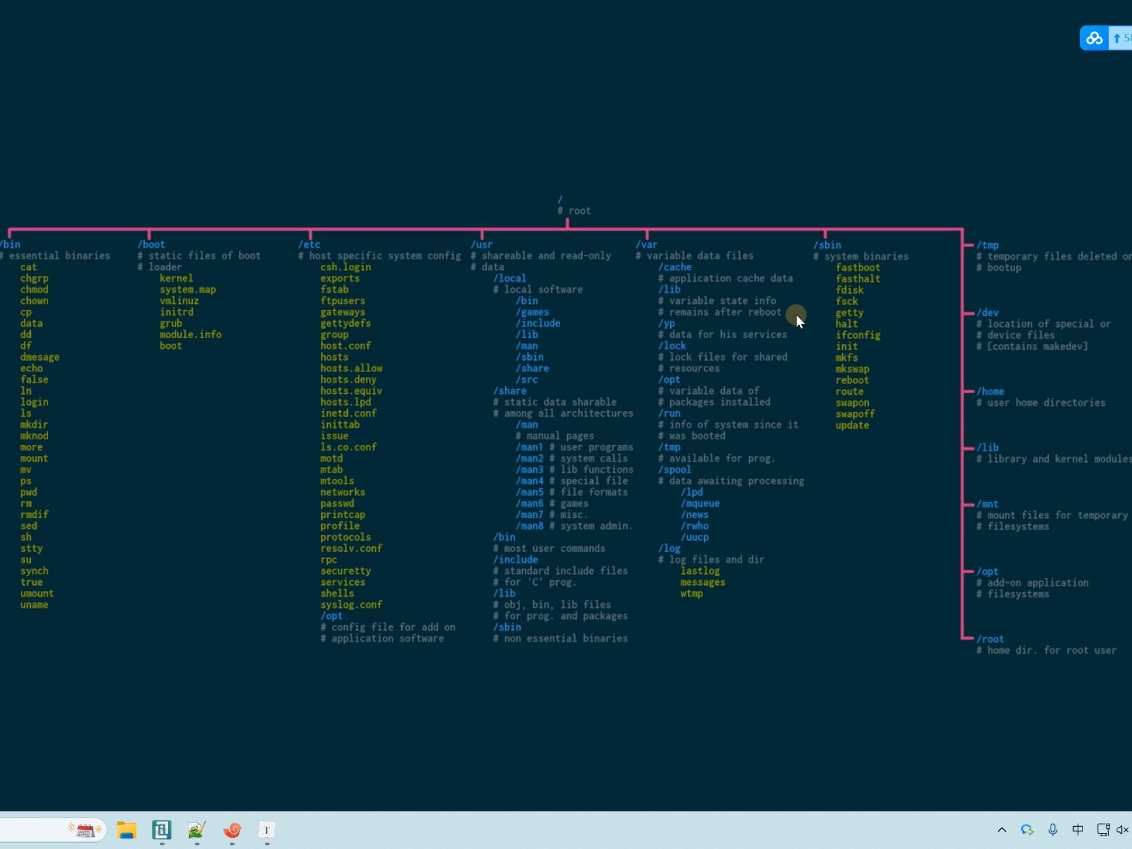Click the 'module.info' entry
The height and width of the screenshot is (849, 1132).
(191, 335)
